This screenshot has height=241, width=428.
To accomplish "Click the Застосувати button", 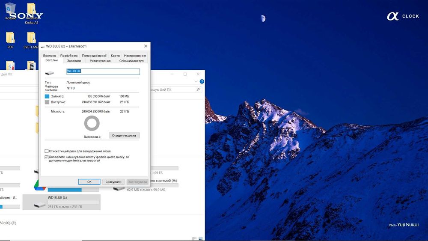I will click(x=137, y=182).
